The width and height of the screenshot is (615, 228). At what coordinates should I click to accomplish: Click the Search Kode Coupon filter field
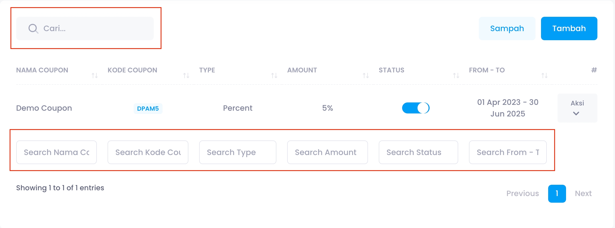[148, 152]
